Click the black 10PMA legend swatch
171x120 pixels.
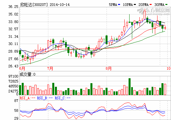[135, 5]
